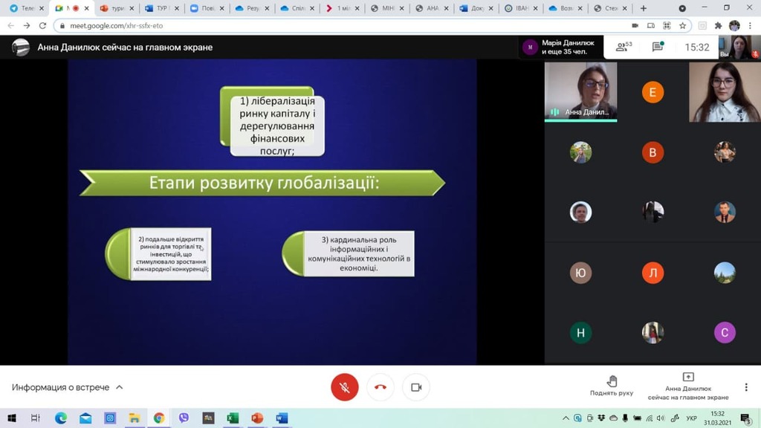Open a new browser tab
The width and height of the screenshot is (761, 428).
point(644,8)
